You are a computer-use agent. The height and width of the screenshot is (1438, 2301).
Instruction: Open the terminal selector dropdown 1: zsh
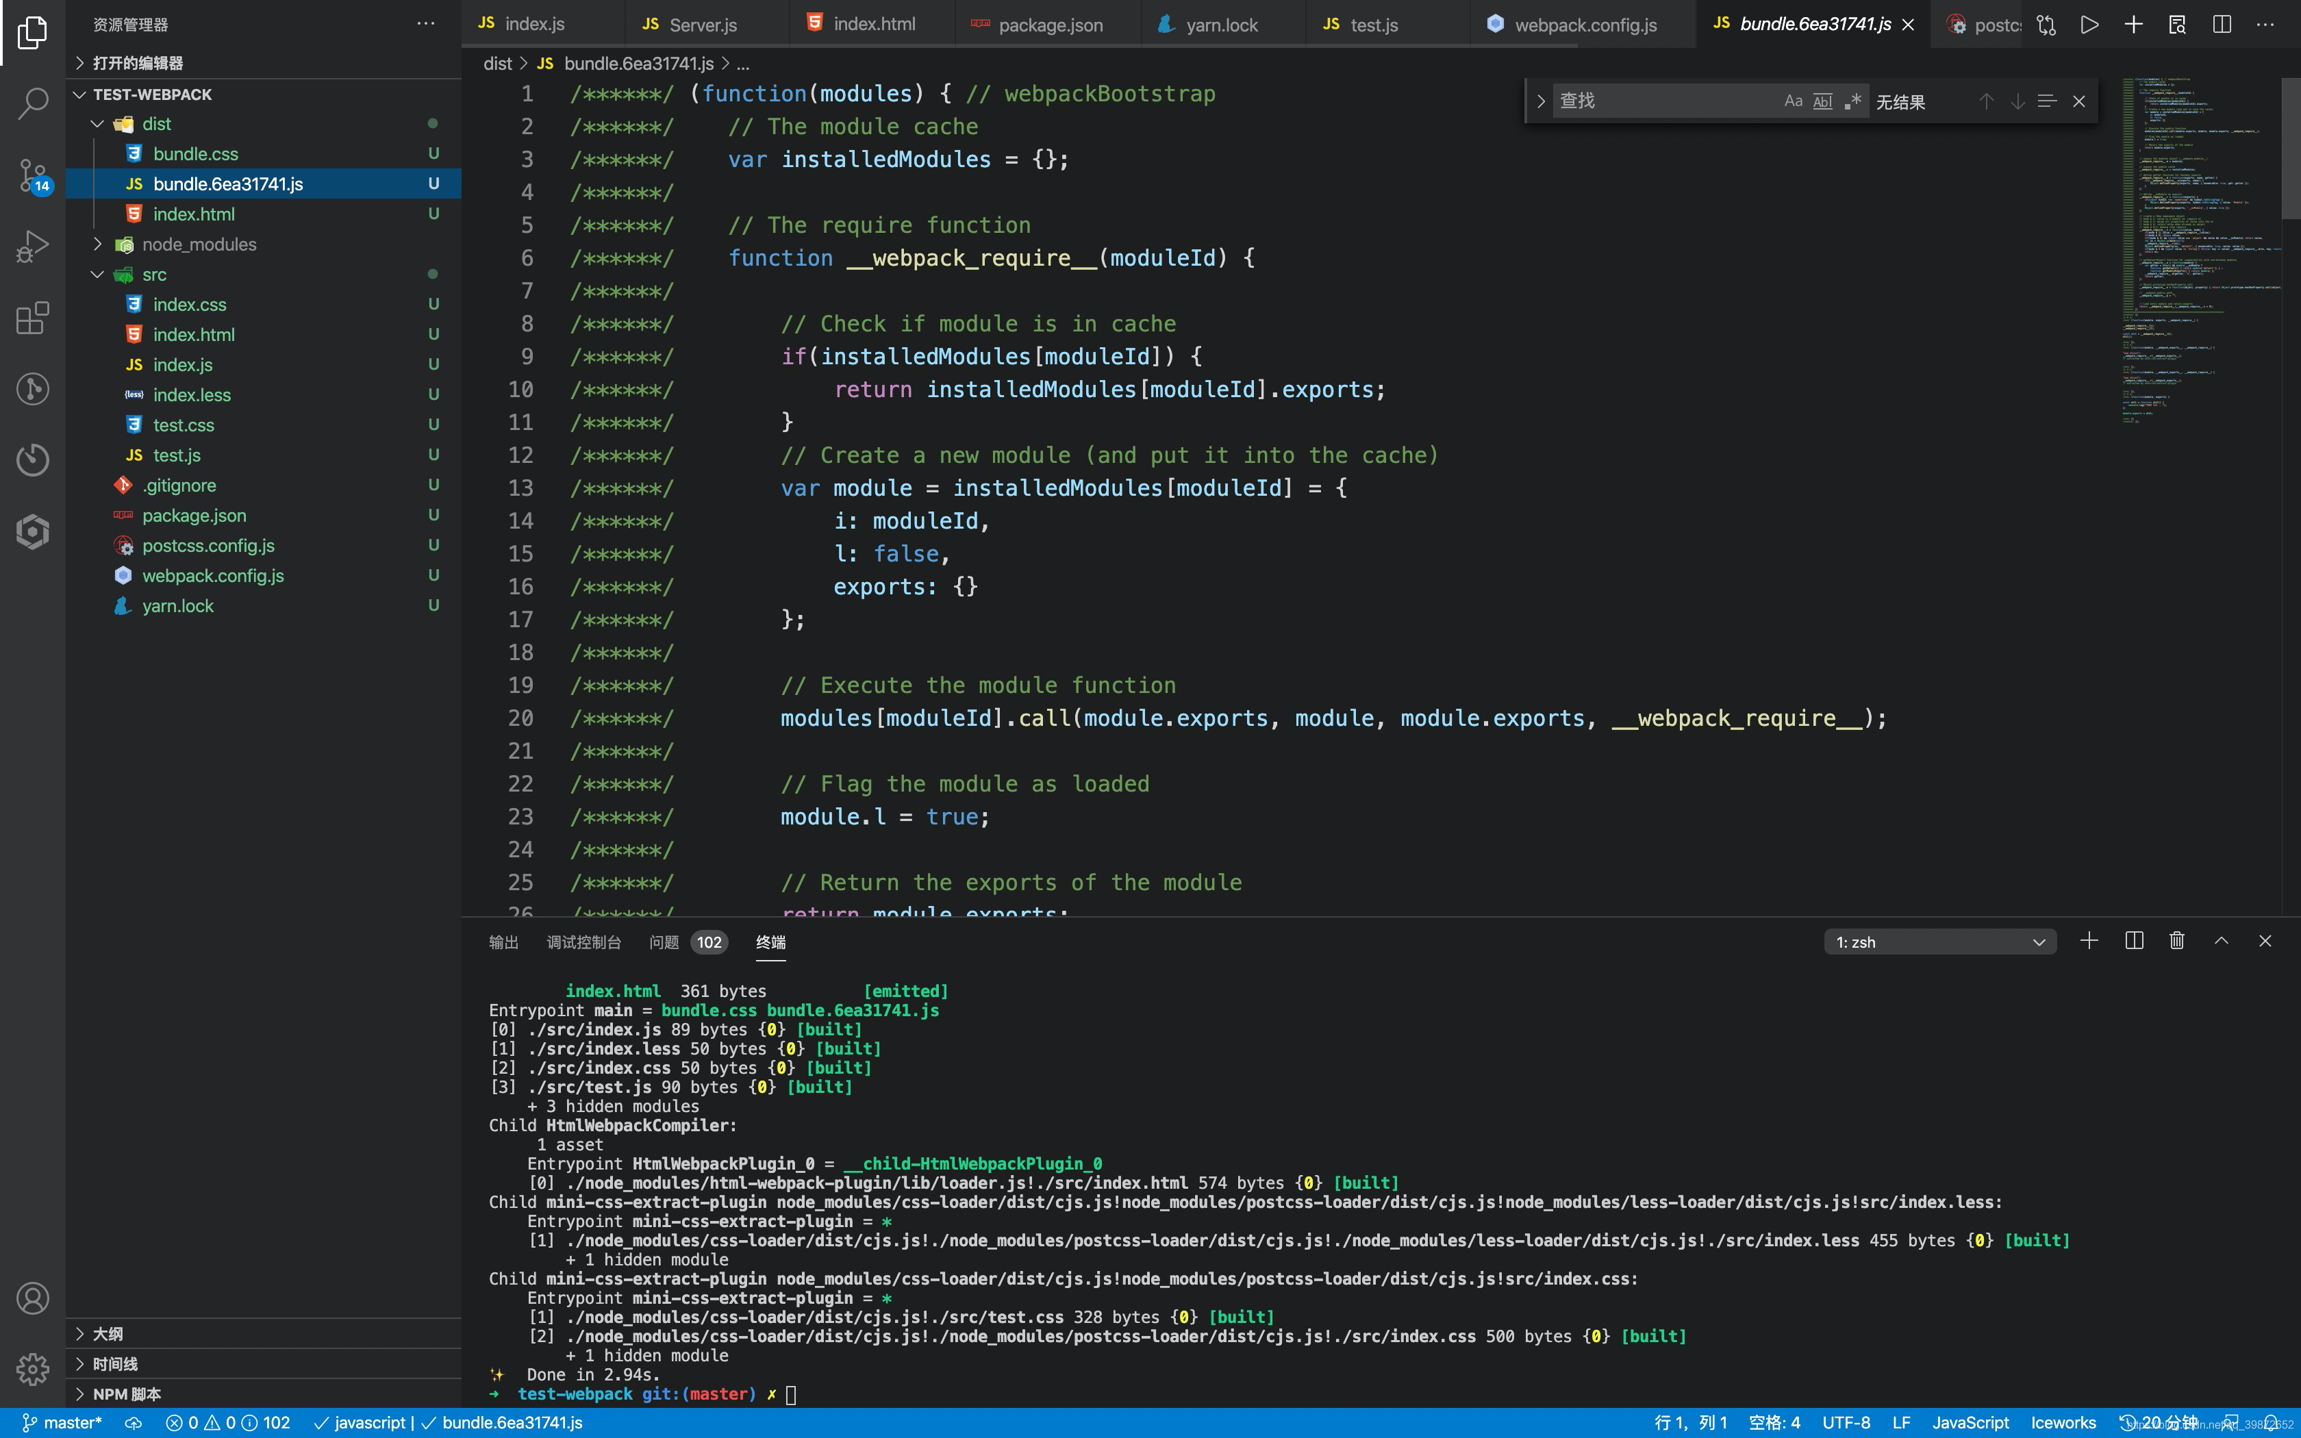tap(1939, 942)
